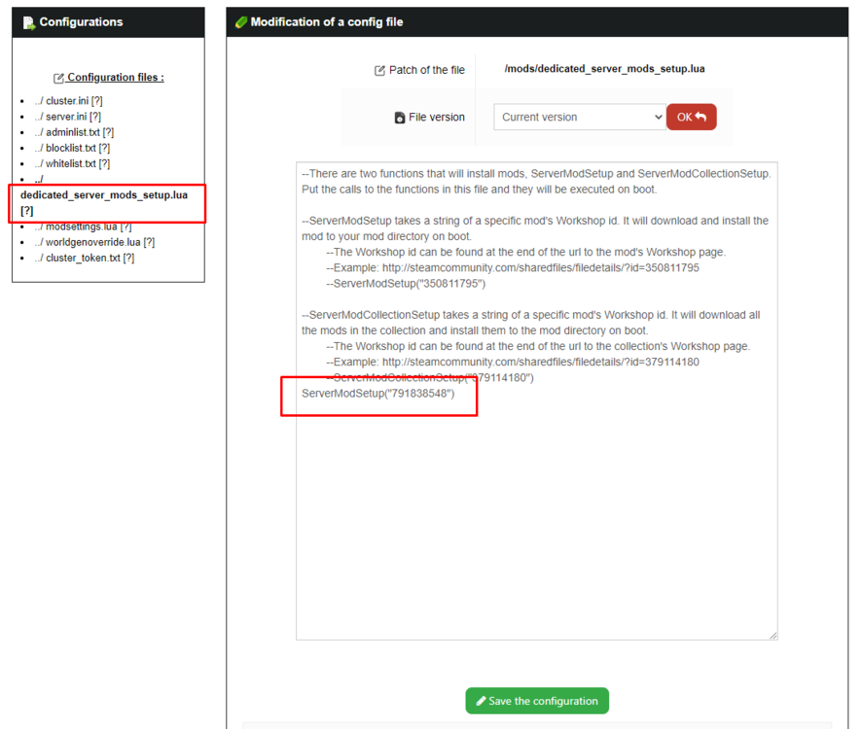The height and width of the screenshot is (729, 862).
Task: Click the pencil icon in Save the configuration
Action: coord(481,701)
